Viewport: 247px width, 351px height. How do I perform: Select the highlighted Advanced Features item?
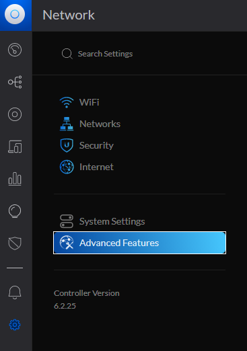[139, 243]
